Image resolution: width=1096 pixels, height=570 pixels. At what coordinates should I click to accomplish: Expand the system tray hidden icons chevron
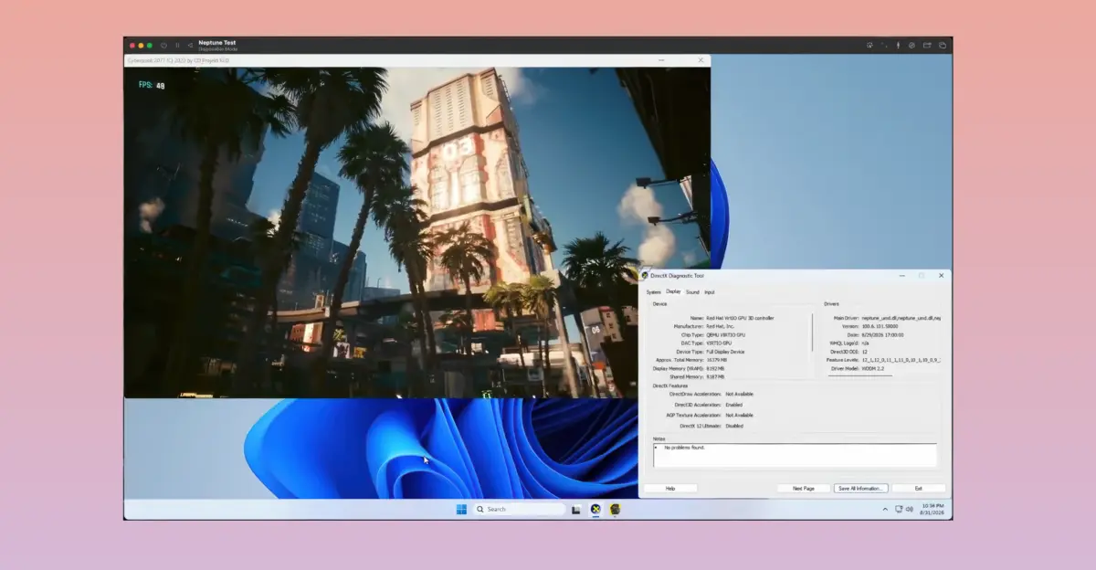[884, 510]
